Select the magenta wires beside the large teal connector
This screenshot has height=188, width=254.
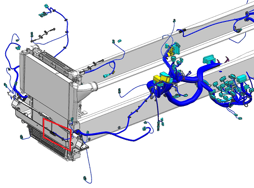(x=223, y=60)
